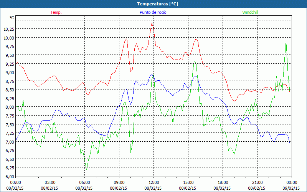Click the 21:00 time axis label
This screenshot has height=192, width=307.
coord(257,183)
